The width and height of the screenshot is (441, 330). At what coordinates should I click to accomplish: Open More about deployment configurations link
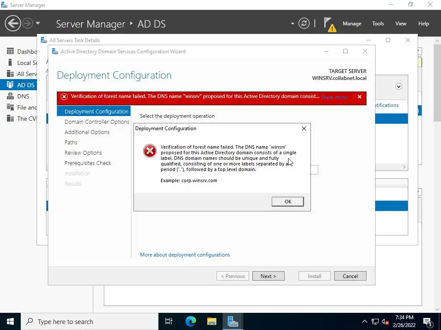point(185,255)
